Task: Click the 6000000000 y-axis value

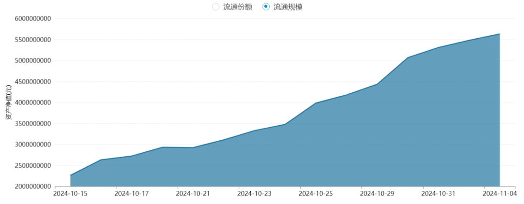Action: [33, 19]
